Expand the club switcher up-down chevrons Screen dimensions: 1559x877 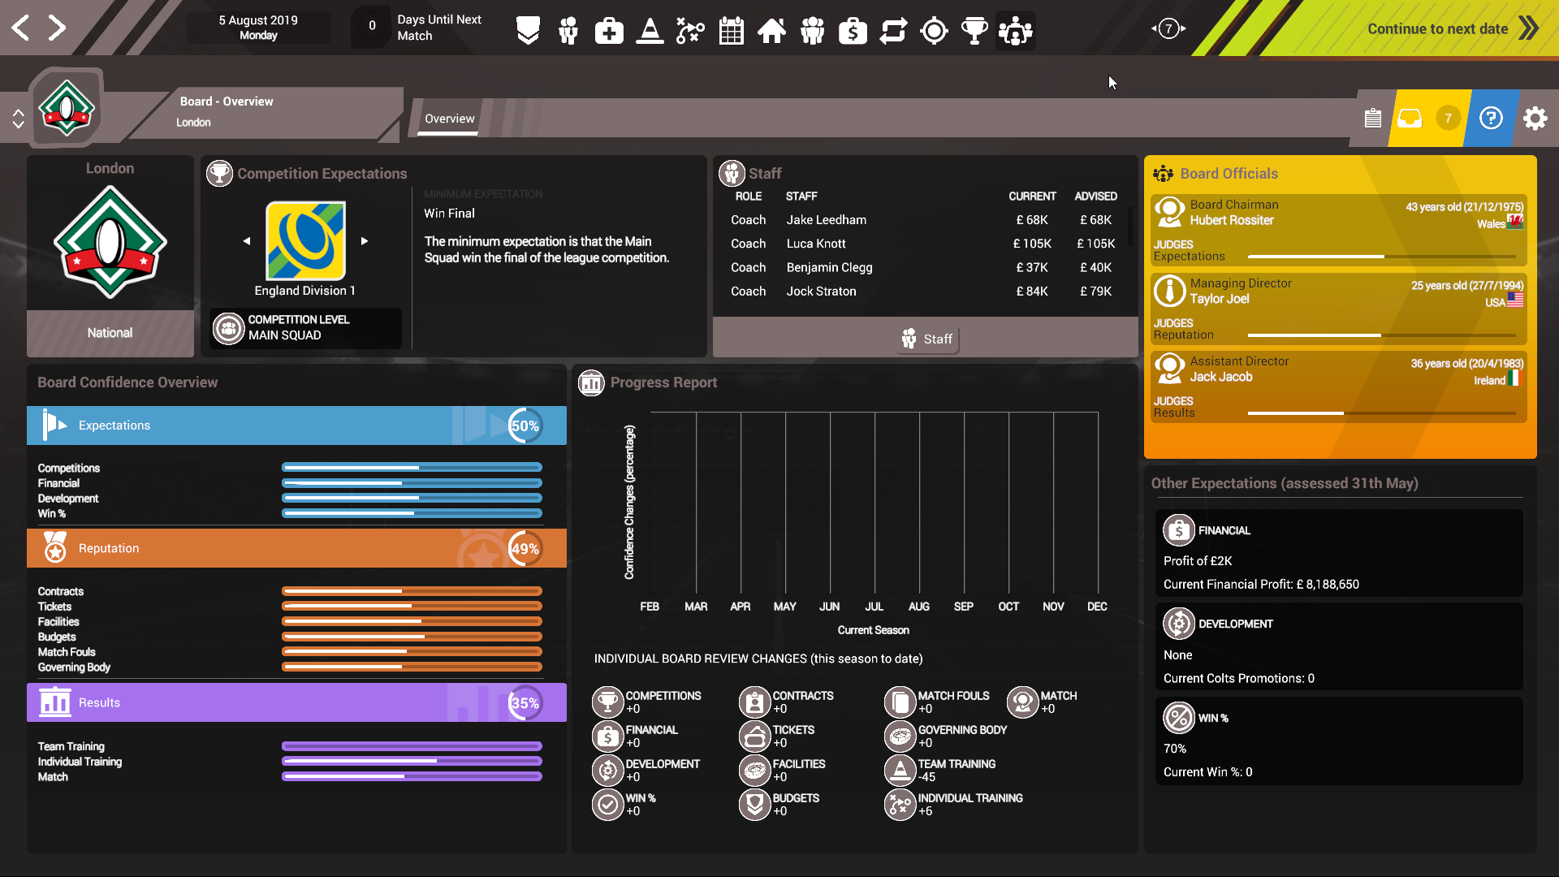coord(18,119)
